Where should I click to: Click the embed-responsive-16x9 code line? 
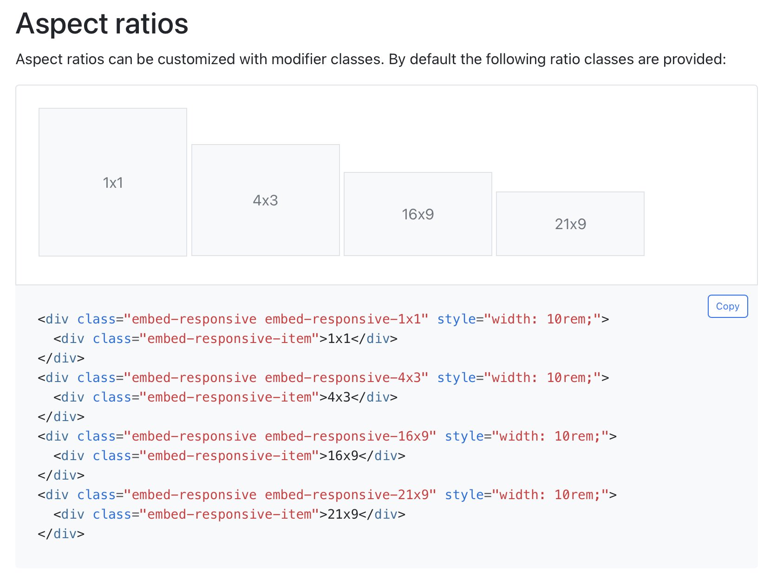point(327,436)
